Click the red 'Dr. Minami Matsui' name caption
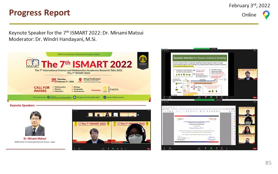Viewport: 278px width, 174px height. point(35,139)
